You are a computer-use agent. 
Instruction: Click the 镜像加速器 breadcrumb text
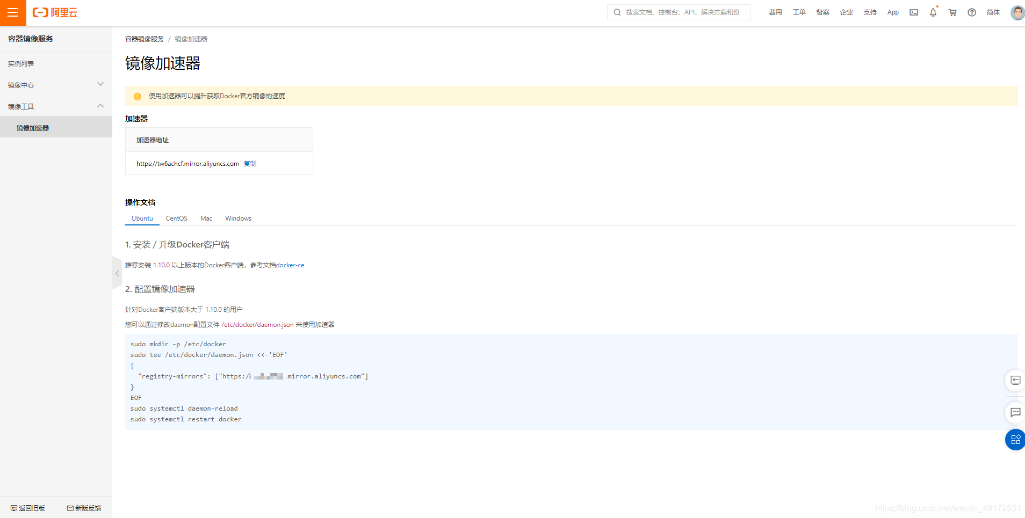tap(191, 39)
